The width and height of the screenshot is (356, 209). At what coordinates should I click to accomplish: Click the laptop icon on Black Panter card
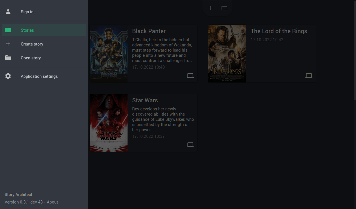190,76
